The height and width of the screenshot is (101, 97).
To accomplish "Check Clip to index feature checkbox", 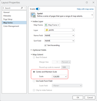I will [x=34, y=90].
